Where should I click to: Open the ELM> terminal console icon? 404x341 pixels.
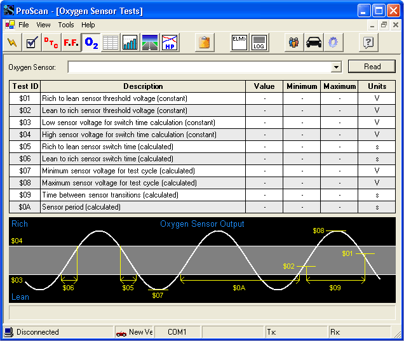pyautogui.click(x=239, y=43)
